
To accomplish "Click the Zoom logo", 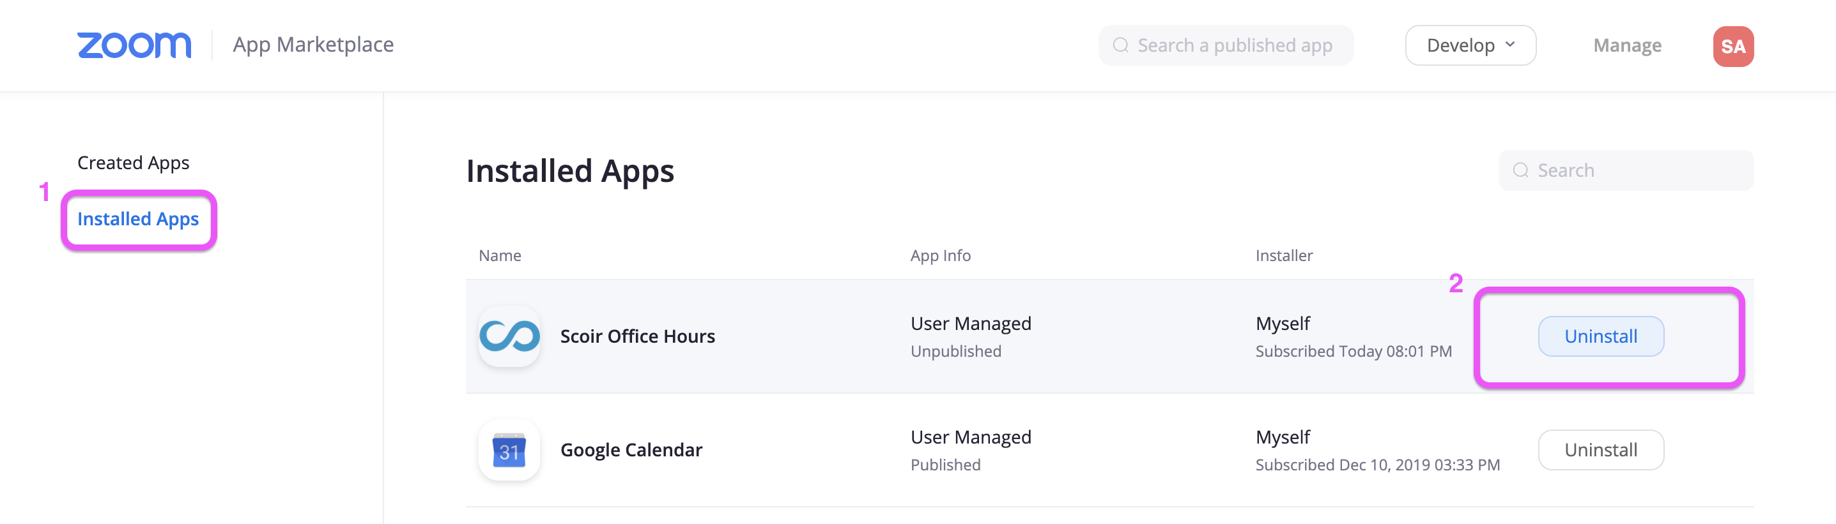I will (134, 45).
